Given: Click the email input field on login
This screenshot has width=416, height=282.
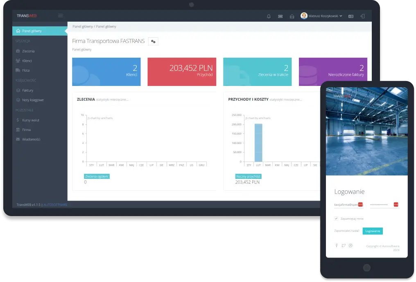Looking at the screenshot, I should tap(346, 204).
